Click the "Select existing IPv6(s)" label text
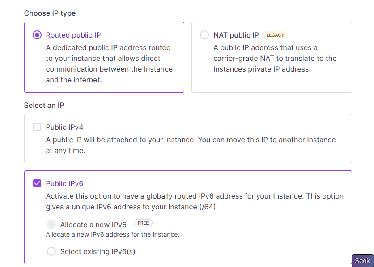374x267 pixels. 98,251
